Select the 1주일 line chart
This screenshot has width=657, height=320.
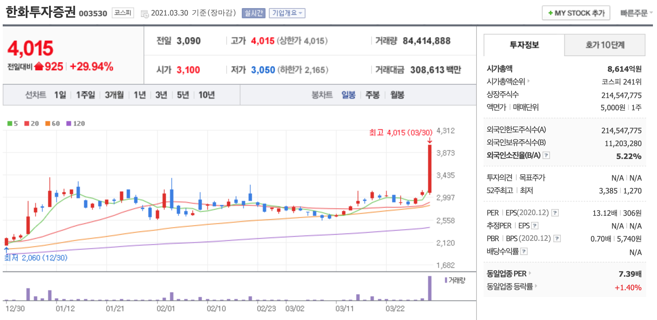(x=85, y=95)
